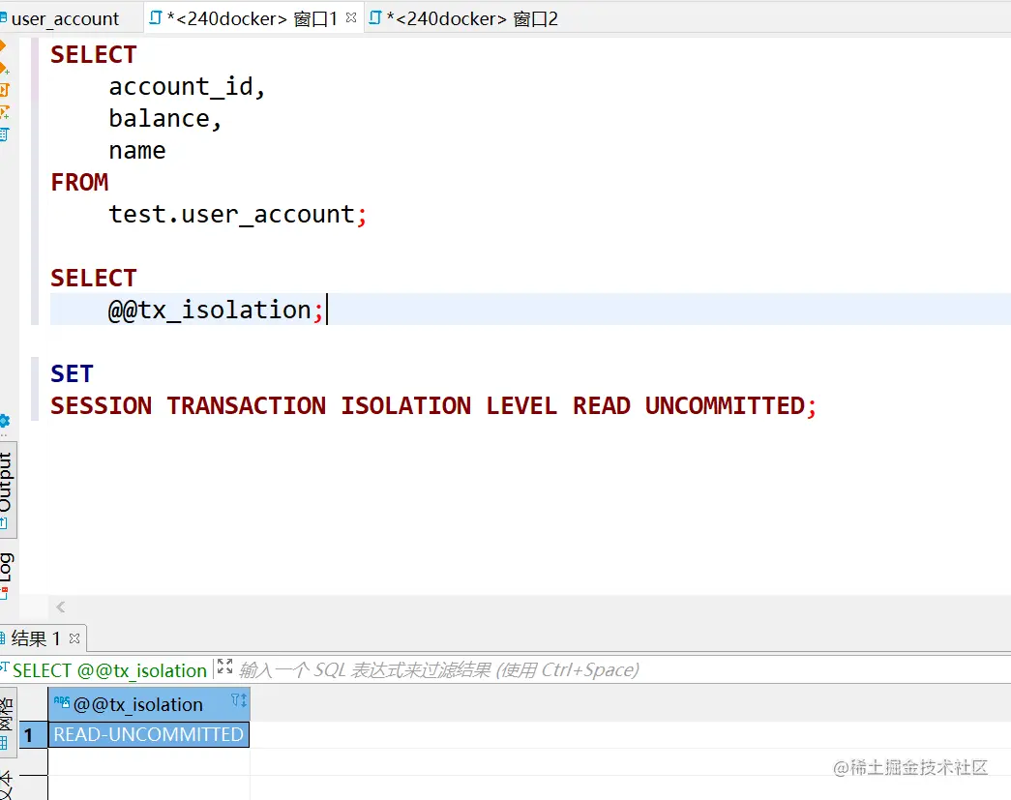Select the READ-UNCOMMITTED result cell
The height and width of the screenshot is (800, 1011).
[148, 734]
